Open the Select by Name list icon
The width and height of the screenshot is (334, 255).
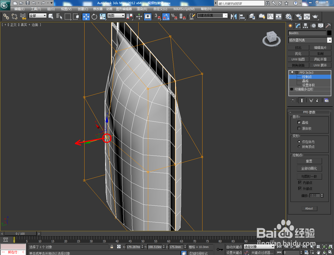pyautogui.click(x=59, y=17)
